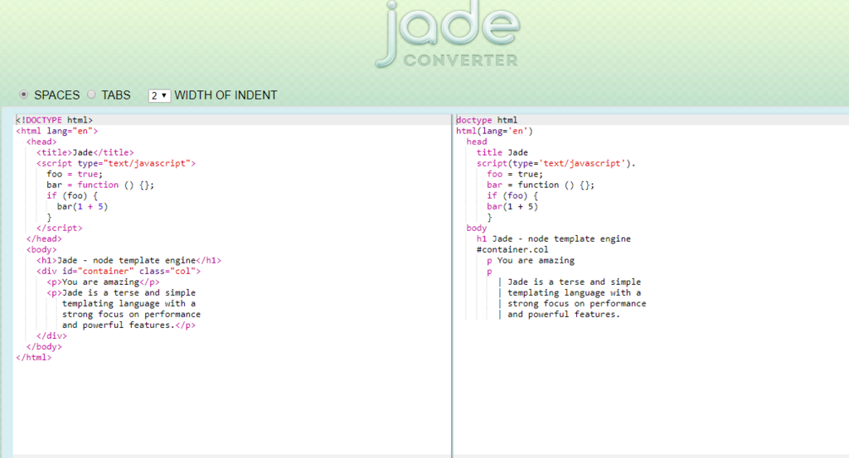The width and height of the screenshot is (849, 458).
Task: Click the 'WIDTH OF INDENT' label
Action: click(226, 96)
